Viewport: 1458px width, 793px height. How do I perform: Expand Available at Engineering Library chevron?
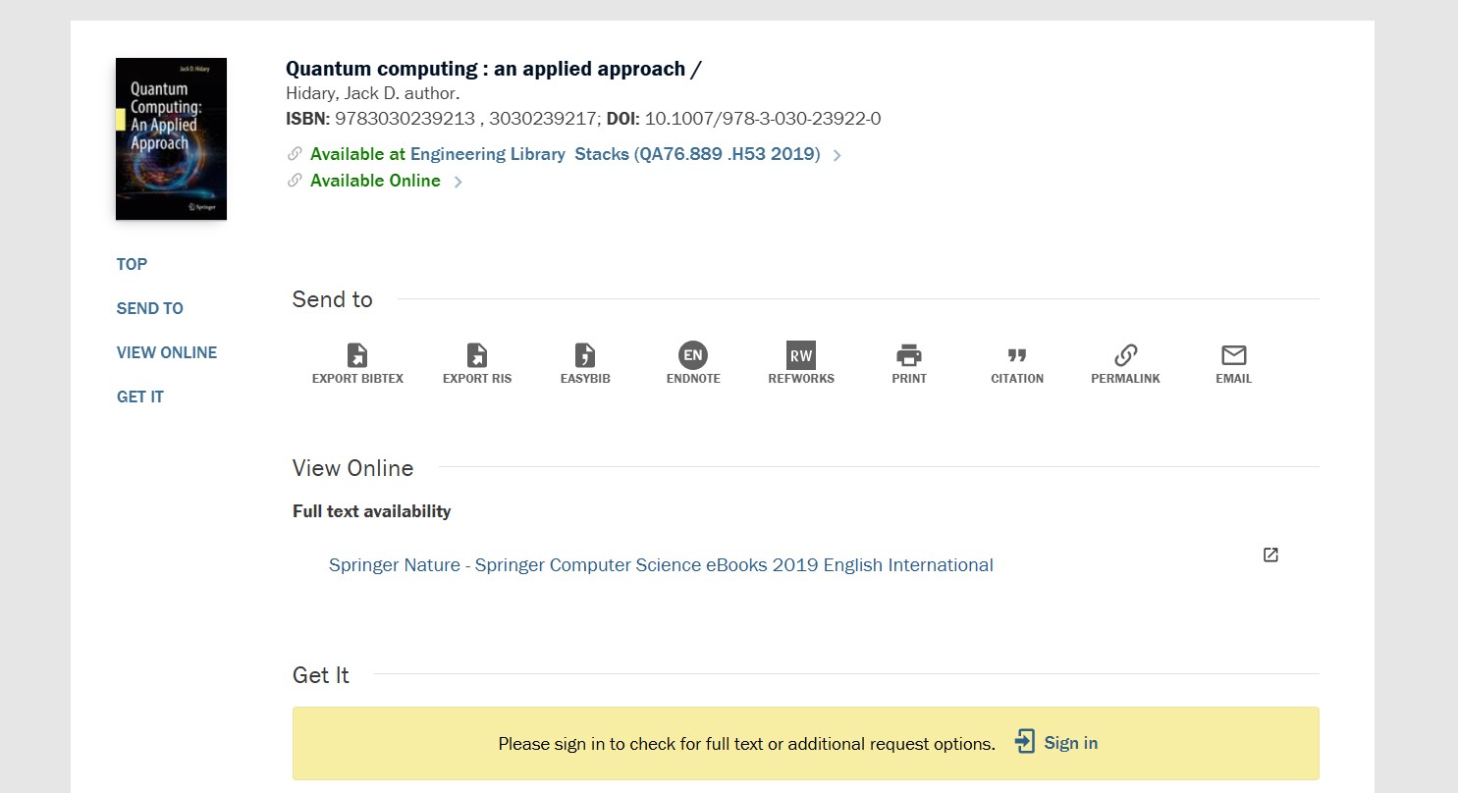[x=837, y=155]
